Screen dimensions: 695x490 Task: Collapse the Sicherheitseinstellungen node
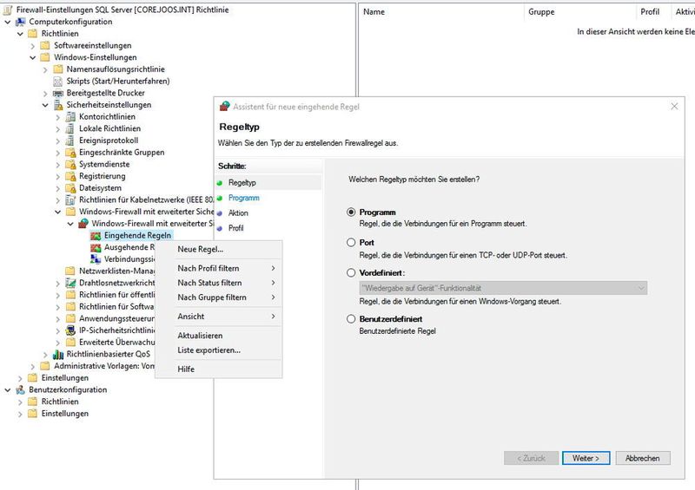(45, 105)
